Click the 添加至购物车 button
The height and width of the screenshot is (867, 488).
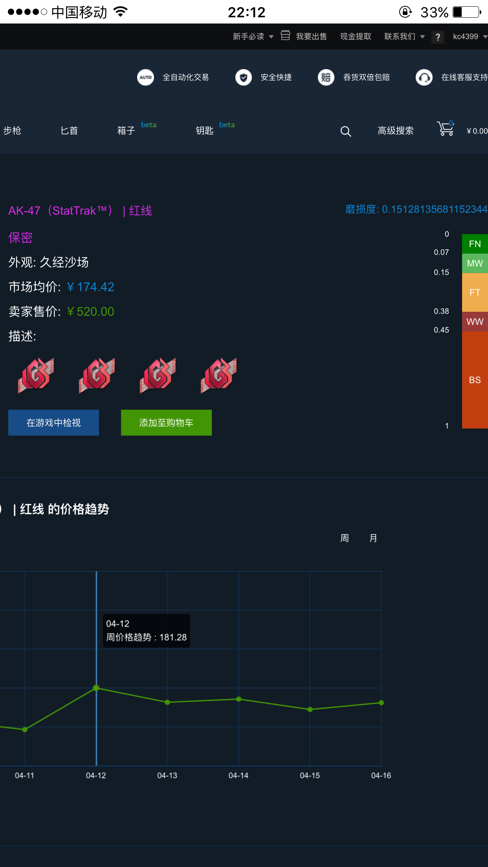tap(166, 423)
